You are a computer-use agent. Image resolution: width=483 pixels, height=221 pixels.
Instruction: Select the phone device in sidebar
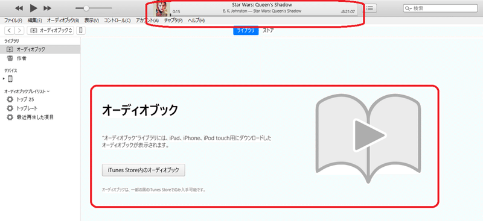[x=10, y=79]
